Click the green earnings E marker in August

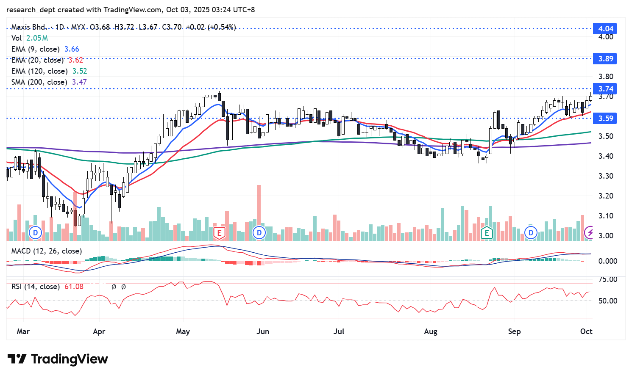tap(487, 232)
